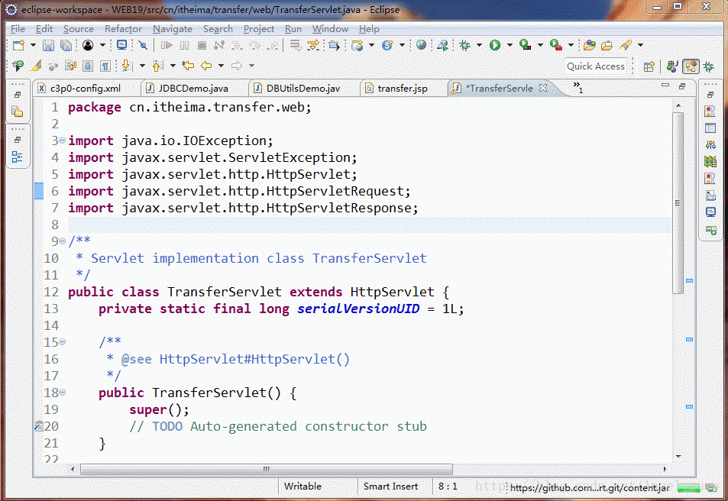Minimize the editor area
This screenshot has height=501, width=728.
pos(665,86)
